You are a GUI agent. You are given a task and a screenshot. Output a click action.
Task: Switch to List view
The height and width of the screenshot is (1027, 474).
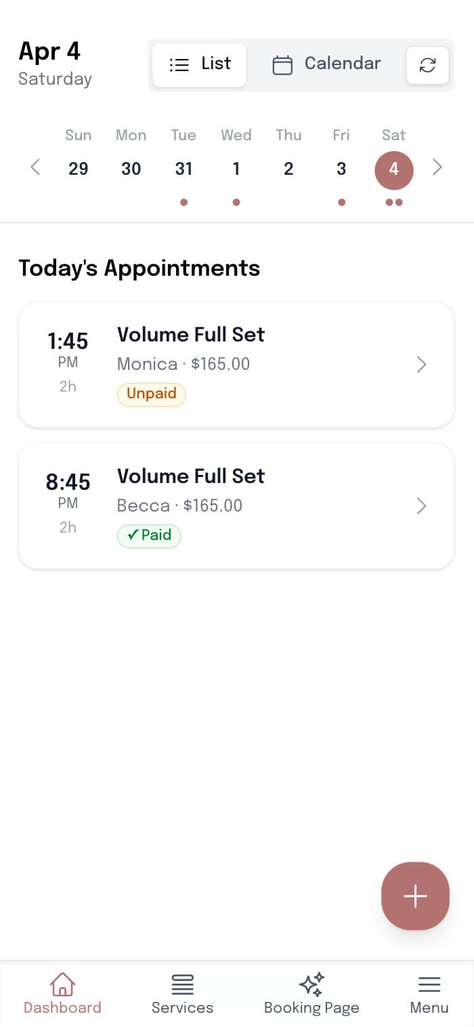pos(200,65)
